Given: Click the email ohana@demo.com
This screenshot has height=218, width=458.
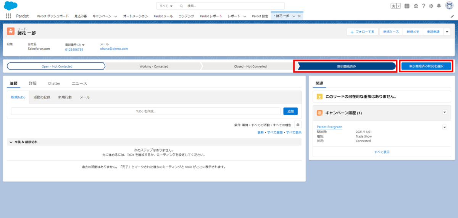Looking at the screenshot, I should tap(114, 49).
